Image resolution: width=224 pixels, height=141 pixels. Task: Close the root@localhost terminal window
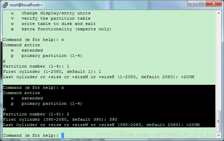coord(214,4)
